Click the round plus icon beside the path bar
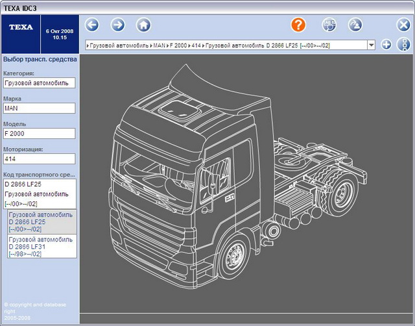 (386, 45)
